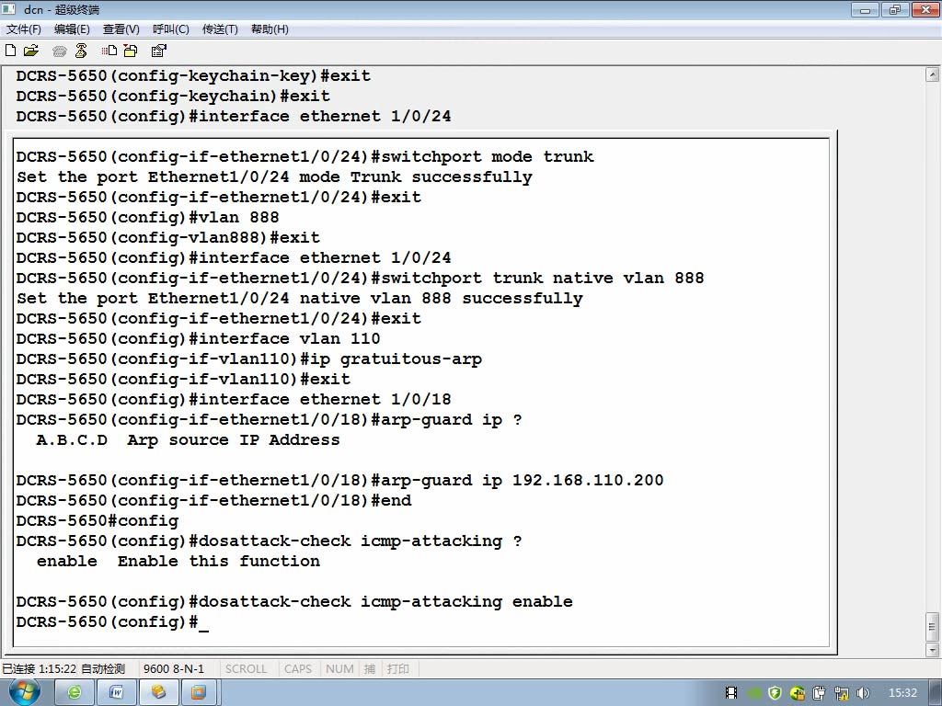This screenshot has width=942, height=706.
Task: Click the scrollbar up arrow
Action: 932,74
